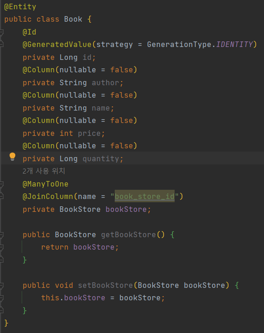Click the yellow light bulb intention icon
Screen dimensions: 264x333
(12, 157)
